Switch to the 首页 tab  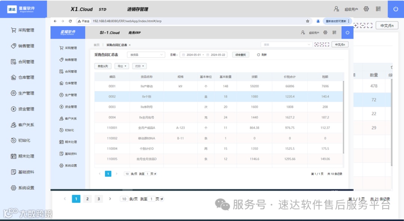97,45
